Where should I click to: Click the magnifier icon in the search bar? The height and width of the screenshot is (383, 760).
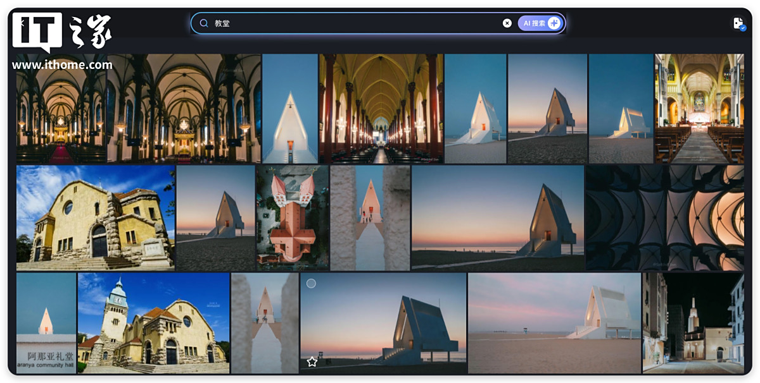point(204,23)
